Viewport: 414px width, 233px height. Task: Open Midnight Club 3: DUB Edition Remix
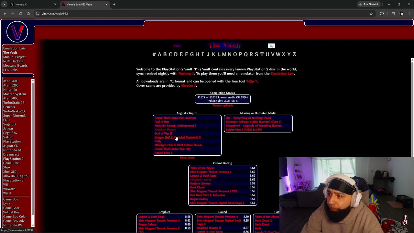pyautogui.click(x=178, y=145)
